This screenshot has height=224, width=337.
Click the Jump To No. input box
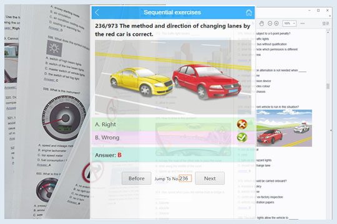(x=185, y=179)
